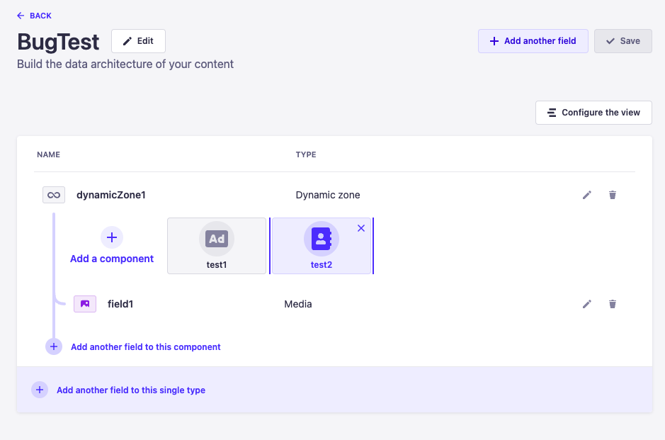Click the Add another field button

533,41
